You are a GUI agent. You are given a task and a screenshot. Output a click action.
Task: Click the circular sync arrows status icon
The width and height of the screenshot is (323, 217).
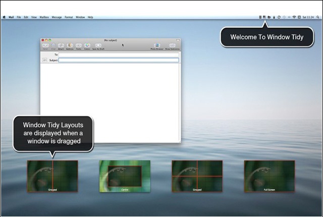point(279,17)
